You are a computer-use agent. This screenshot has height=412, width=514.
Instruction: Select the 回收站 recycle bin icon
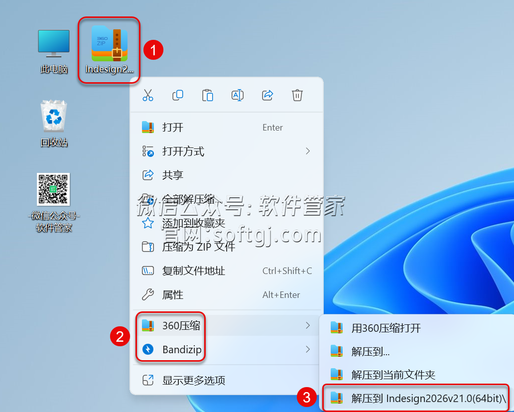[54, 124]
